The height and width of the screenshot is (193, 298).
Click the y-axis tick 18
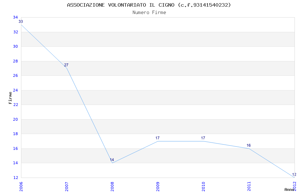tap(15, 134)
